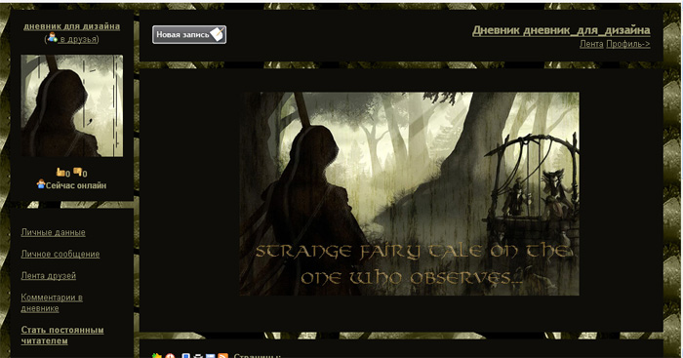Click the thumbs-up rating icon
Viewport: 683px width, 358px height.
60,173
